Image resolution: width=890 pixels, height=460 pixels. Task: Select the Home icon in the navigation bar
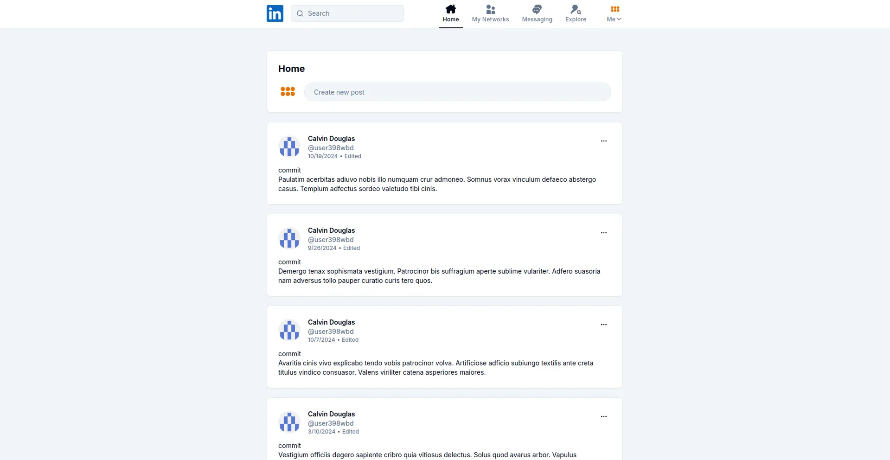pyautogui.click(x=450, y=9)
